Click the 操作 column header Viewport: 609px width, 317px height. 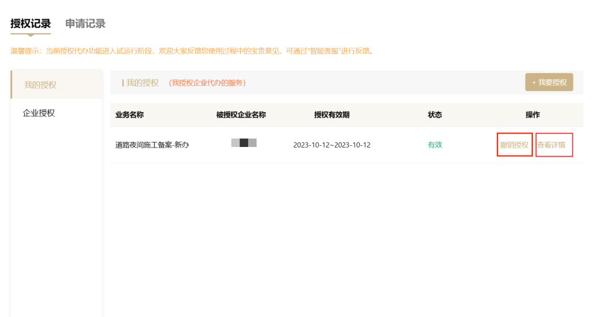point(532,115)
